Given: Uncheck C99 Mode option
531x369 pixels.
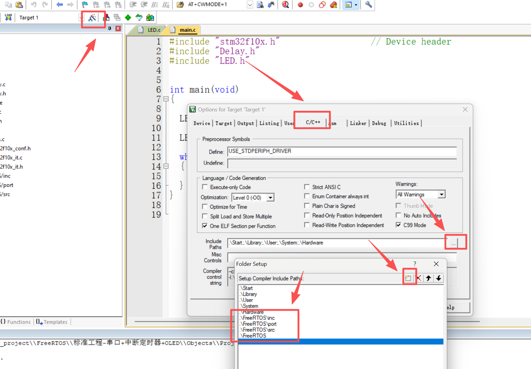Looking at the screenshot, I should pos(398,225).
